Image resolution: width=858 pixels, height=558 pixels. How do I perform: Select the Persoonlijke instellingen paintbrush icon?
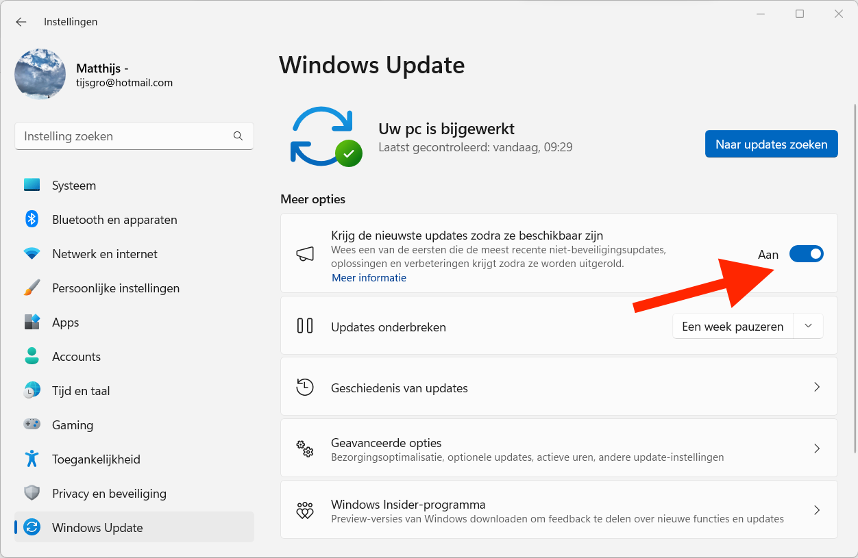(32, 288)
